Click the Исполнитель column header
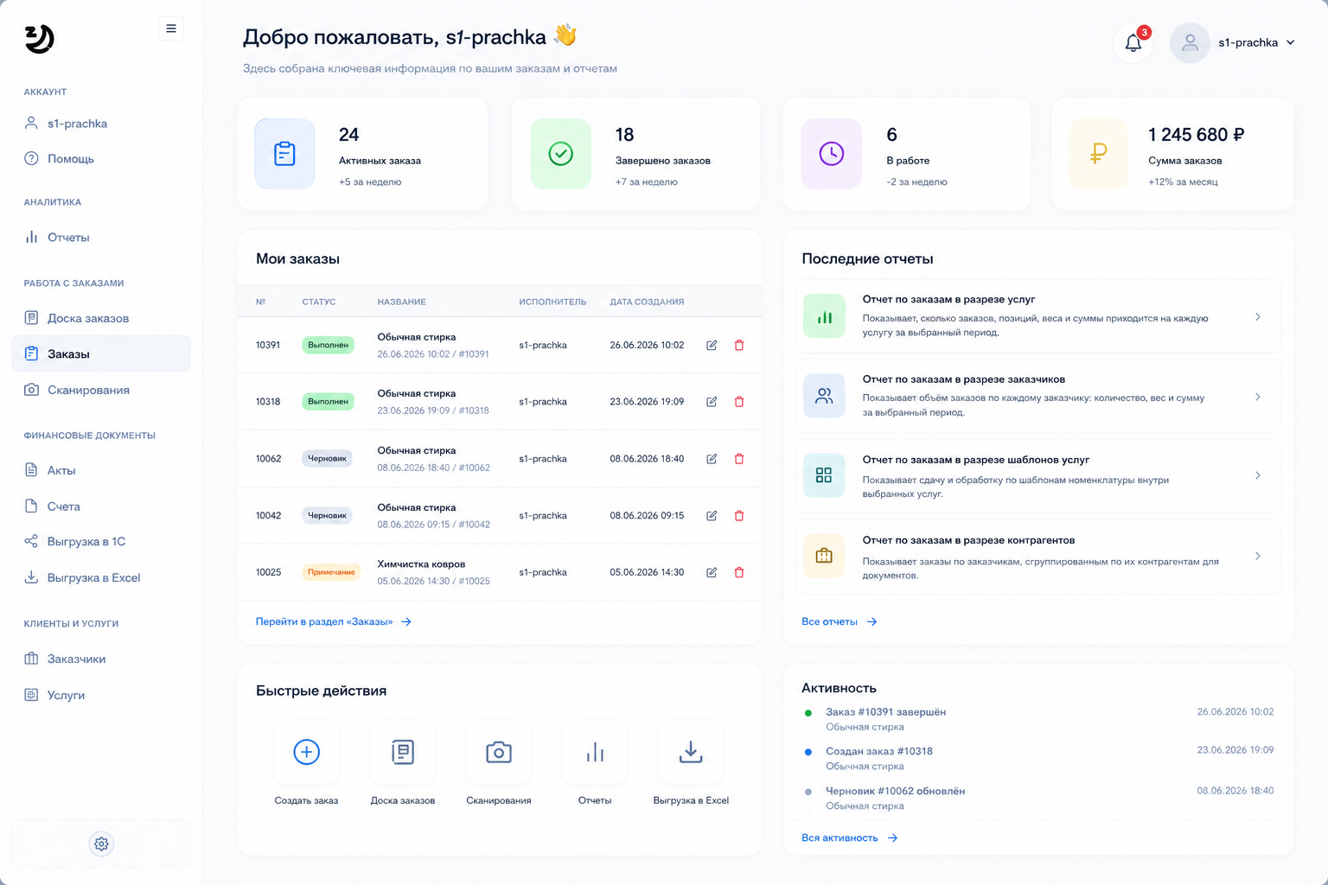This screenshot has height=885, width=1328. 552,302
